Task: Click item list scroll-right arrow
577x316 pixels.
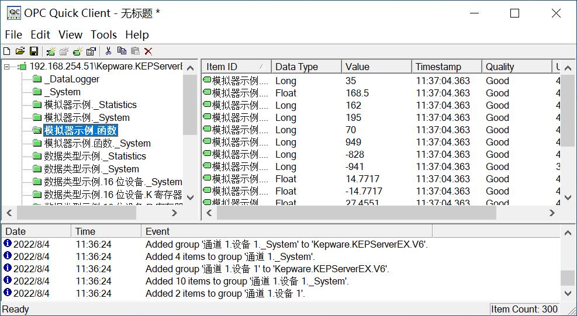Action: pos(552,213)
